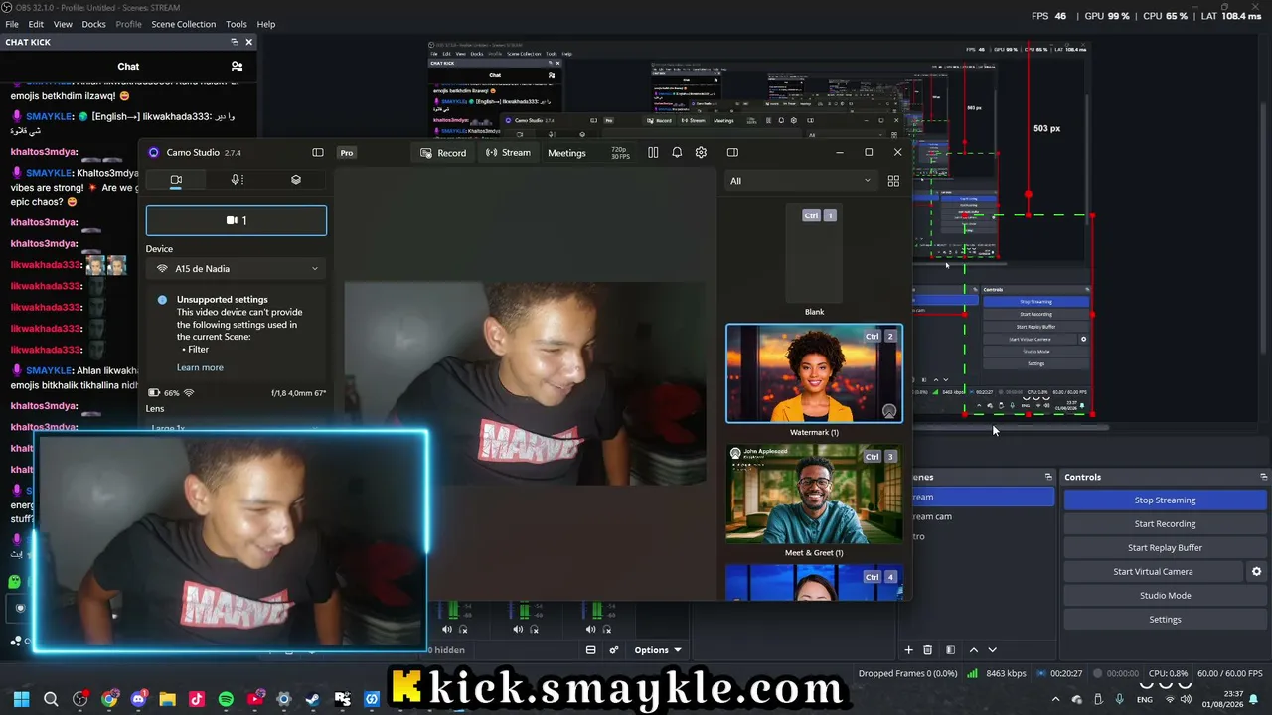The image size is (1272, 715).
Task: Select the Blank scene thumbnail
Action: 814,254
